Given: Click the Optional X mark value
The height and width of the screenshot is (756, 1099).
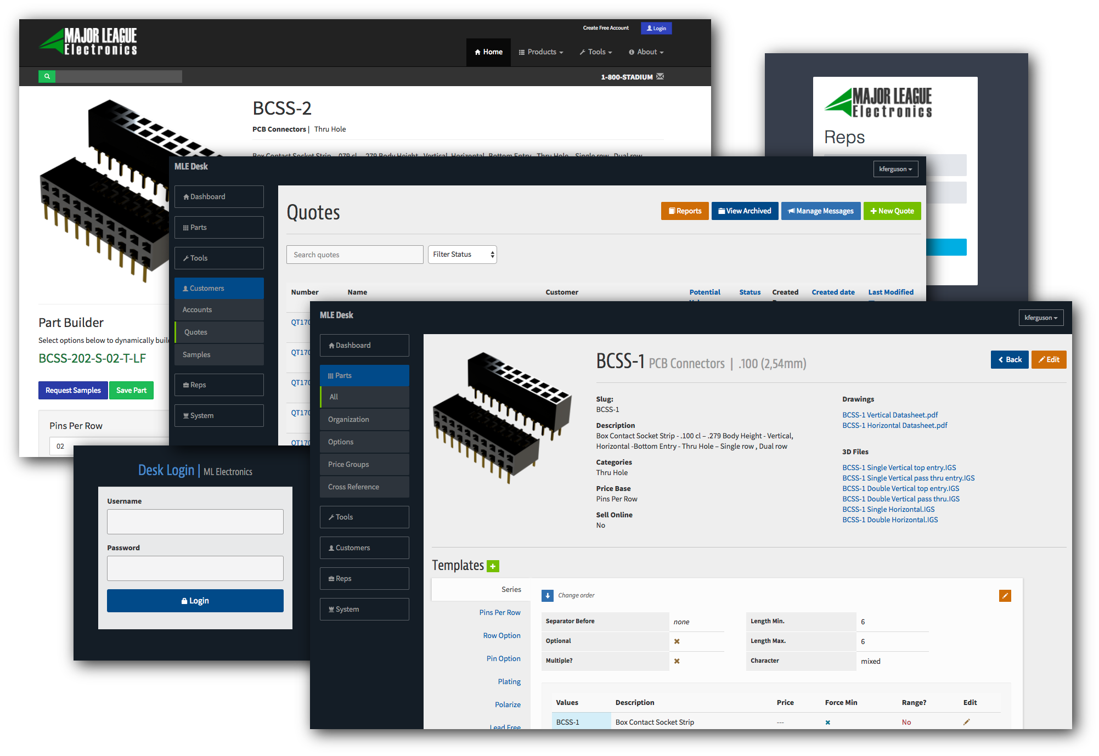Looking at the screenshot, I should point(677,641).
